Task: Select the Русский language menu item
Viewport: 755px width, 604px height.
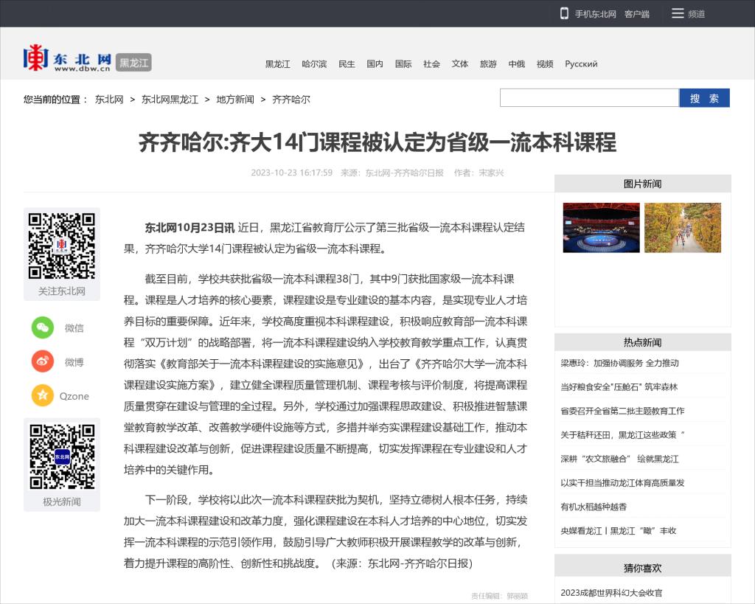Action: (x=581, y=64)
